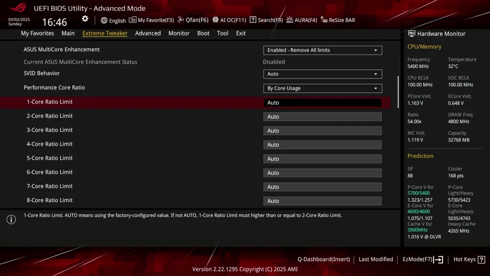490x276 pixels.
Task: Switch to the Boot tab
Action: [203, 33]
